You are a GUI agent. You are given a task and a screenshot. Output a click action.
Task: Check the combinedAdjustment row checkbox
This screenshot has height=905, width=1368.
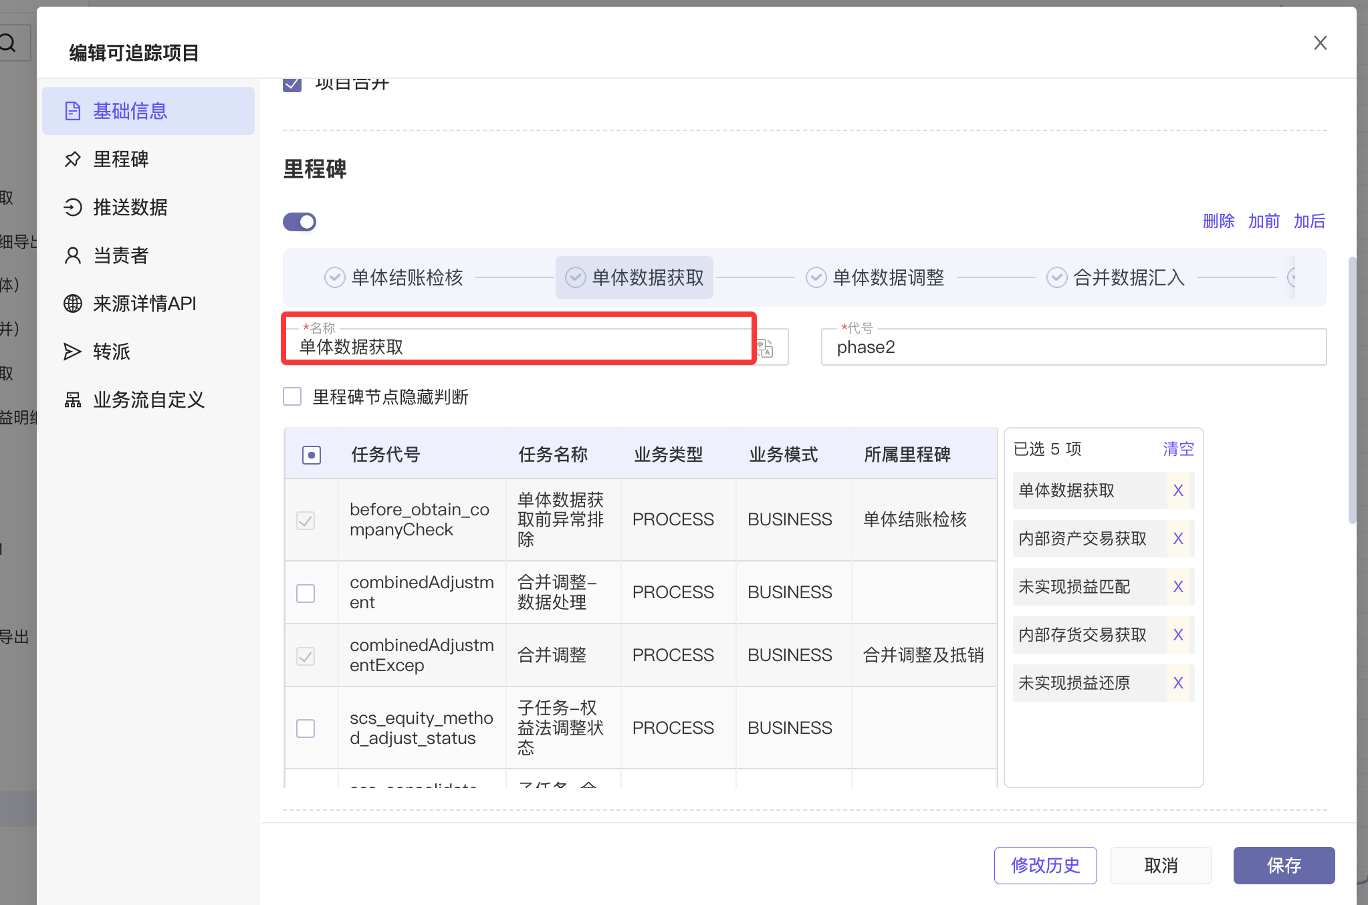point(306,593)
